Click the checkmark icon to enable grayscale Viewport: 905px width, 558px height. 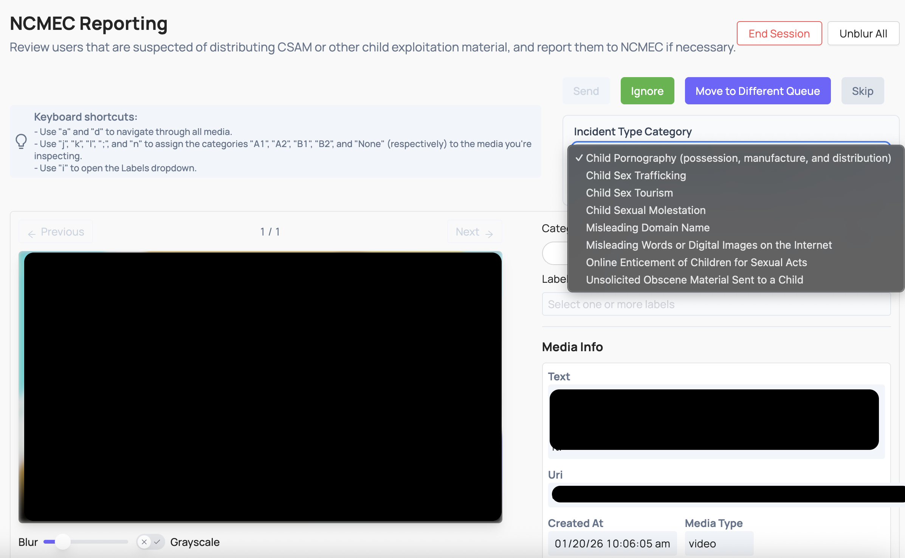click(158, 542)
